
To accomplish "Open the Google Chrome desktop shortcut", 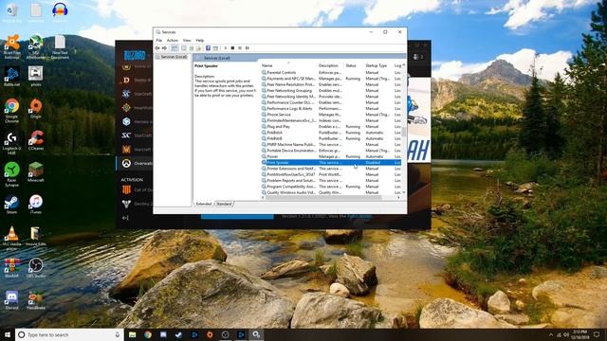I will [x=11, y=111].
